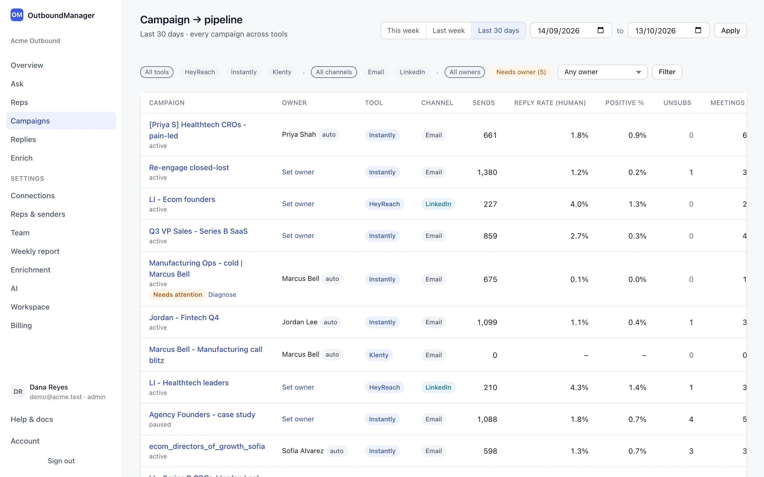Click the Reply Rate (Human) column header

[x=550, y=103]
